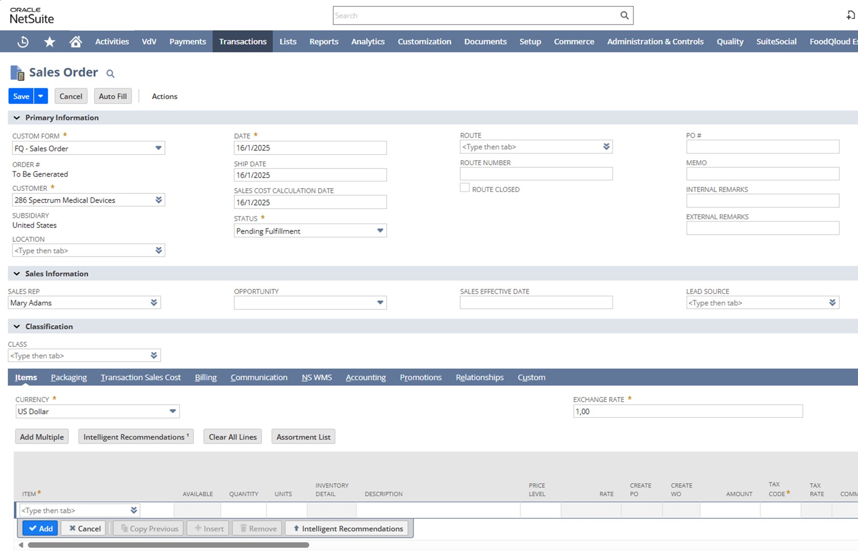Click the Route Number field
Viewport: 858px width, 552px height.
click(536, 174)
